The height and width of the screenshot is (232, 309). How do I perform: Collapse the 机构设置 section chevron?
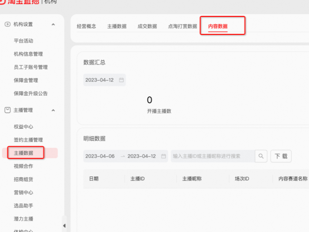(53, 25)
